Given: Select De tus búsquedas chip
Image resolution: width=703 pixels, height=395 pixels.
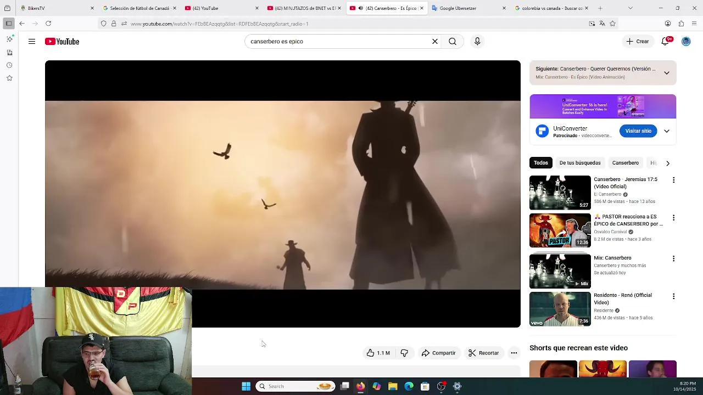Looking at the screenshot, I should [x=580, y=163].
